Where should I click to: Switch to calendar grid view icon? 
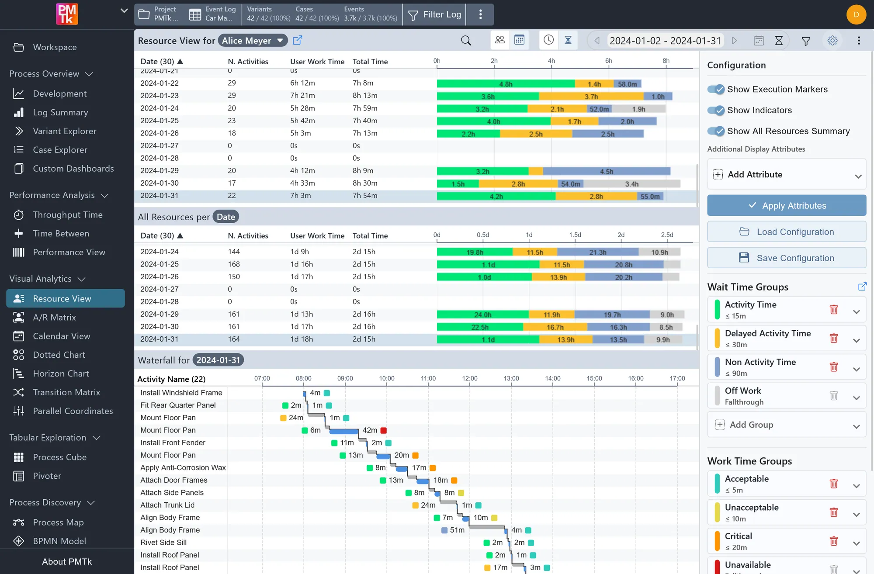coord(519,40)
